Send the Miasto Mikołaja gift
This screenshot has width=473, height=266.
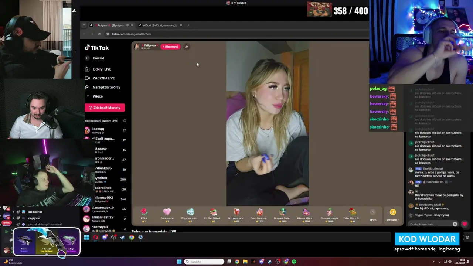306,215
